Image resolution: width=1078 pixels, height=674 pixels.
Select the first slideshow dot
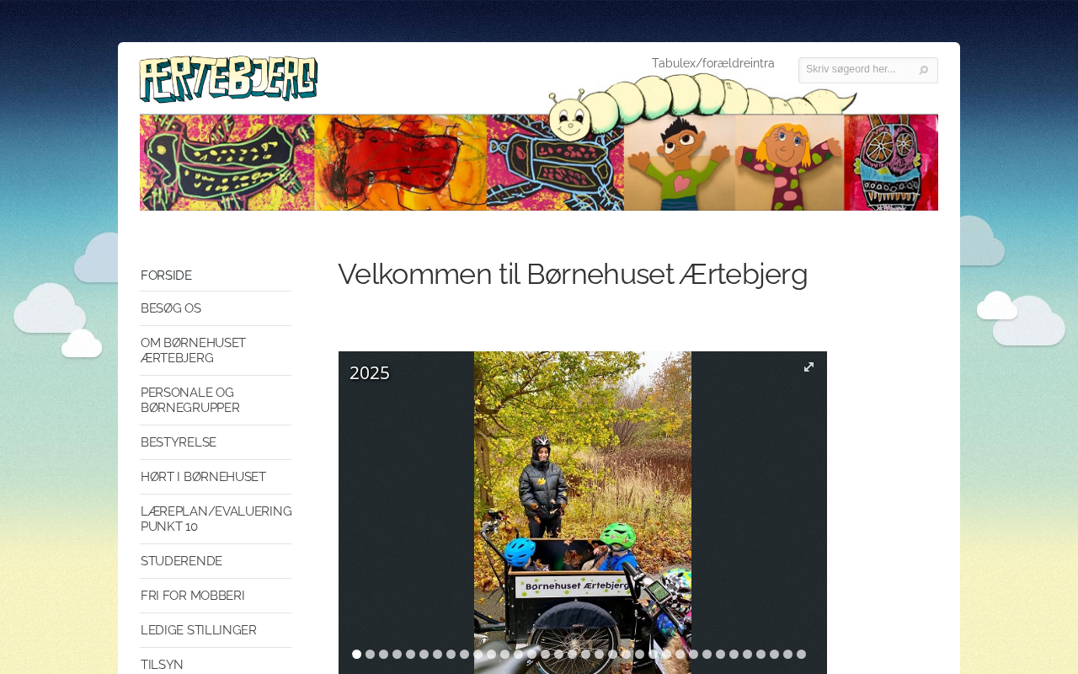tap(356, 654)
